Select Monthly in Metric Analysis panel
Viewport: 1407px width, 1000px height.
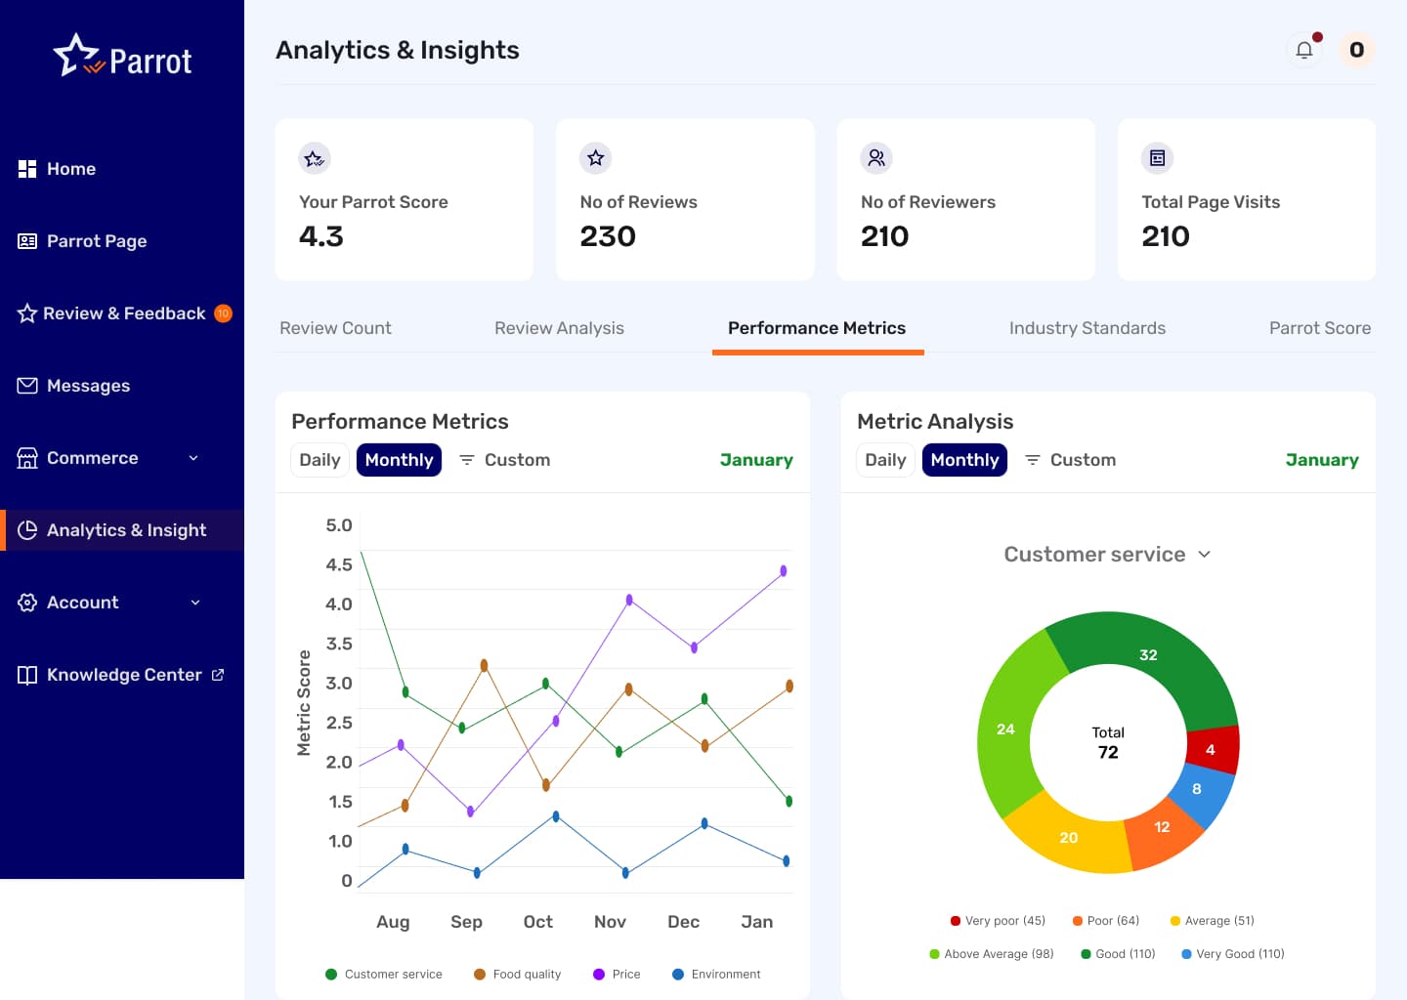[x=964, y=460]
